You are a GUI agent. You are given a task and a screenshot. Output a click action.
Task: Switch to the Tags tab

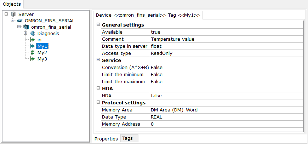(x=130, y=138)
